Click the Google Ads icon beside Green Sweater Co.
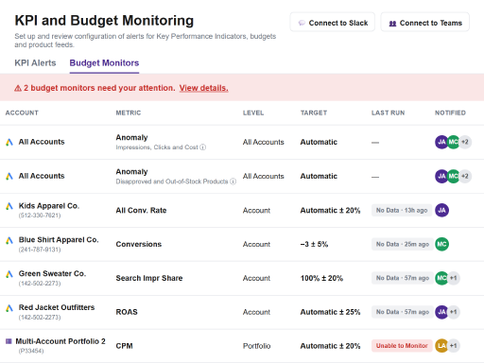This screenshot has height=363, width=484. click(x=9, y=274)
